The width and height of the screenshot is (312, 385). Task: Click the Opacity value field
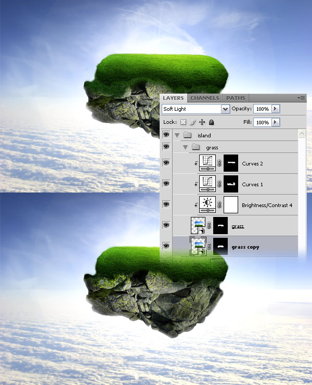tap(263, 109)
